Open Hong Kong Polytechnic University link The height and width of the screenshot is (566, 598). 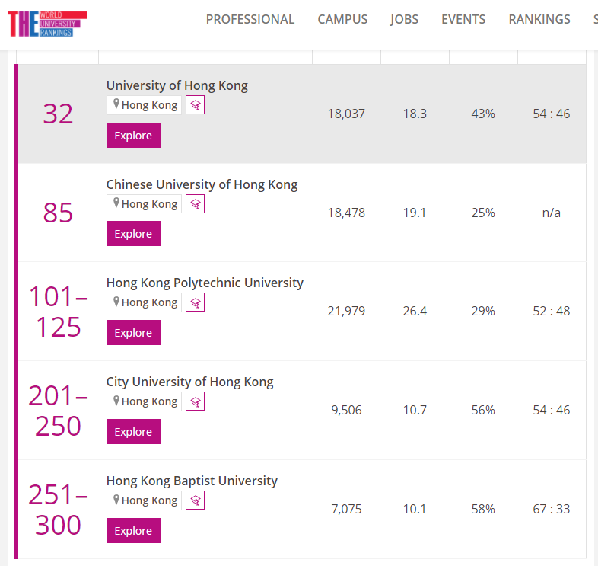(x=205, y=283)
